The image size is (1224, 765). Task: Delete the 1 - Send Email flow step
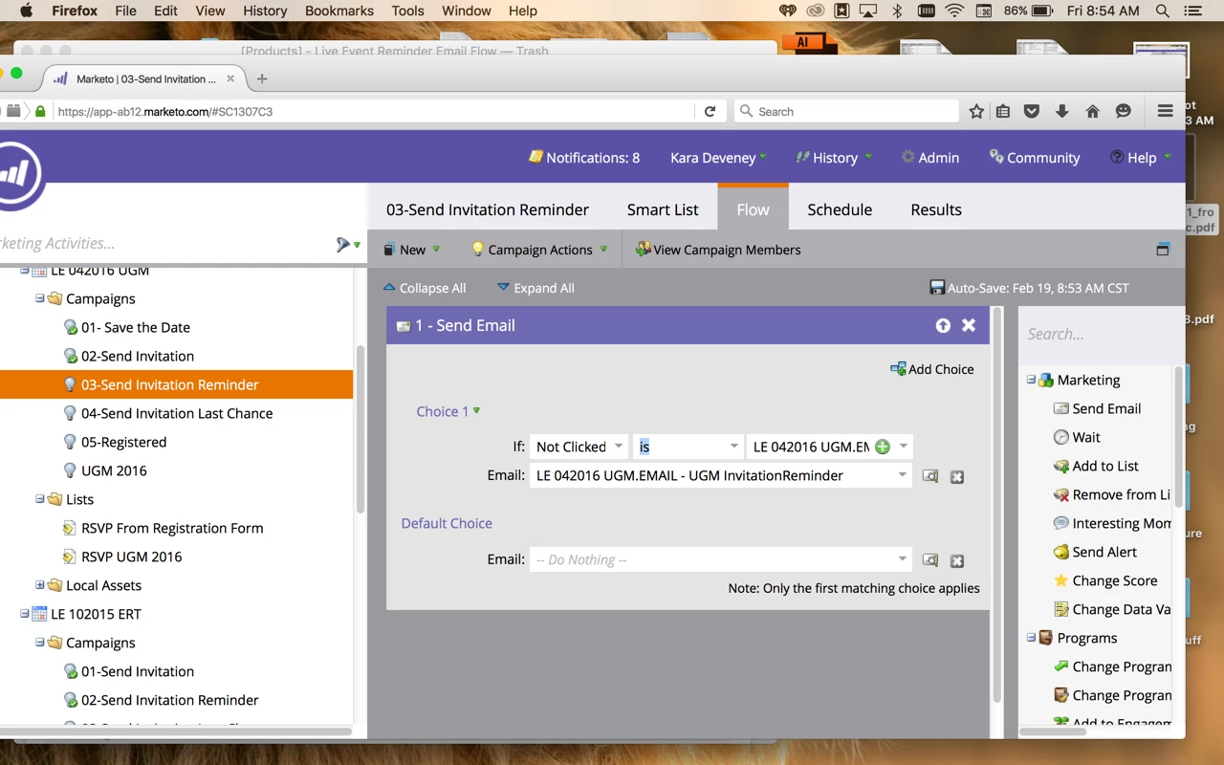click(969, 325)
